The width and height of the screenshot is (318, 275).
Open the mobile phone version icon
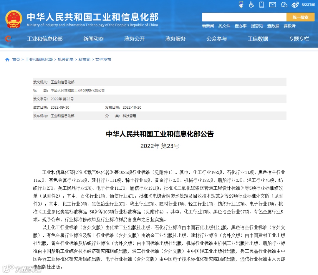coord(262,4)
